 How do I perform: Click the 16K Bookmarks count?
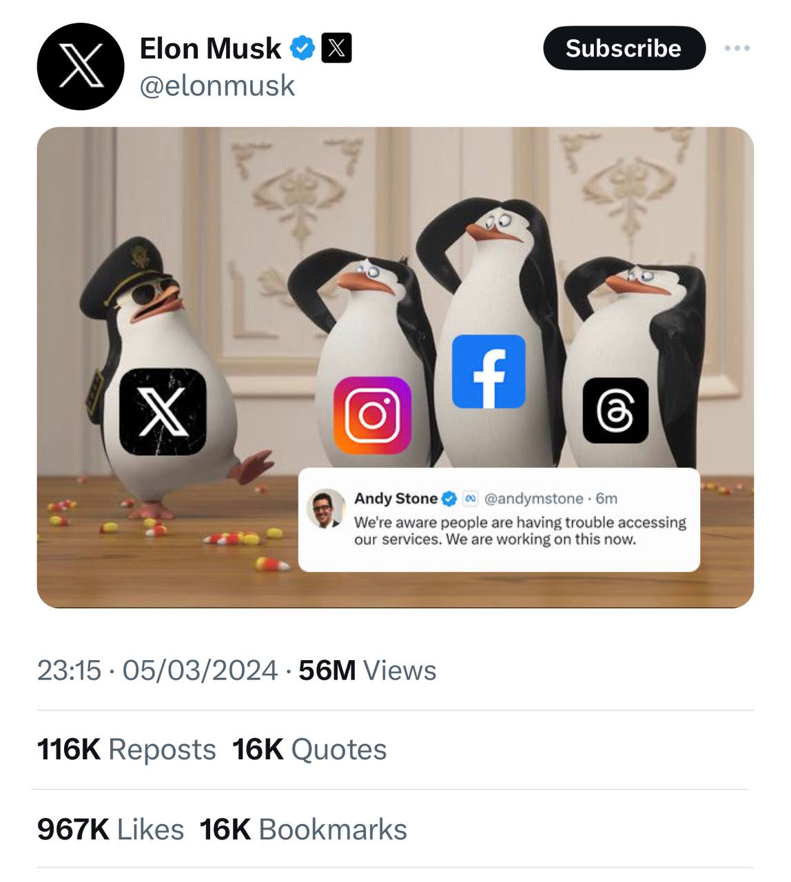tap(303, 830)
